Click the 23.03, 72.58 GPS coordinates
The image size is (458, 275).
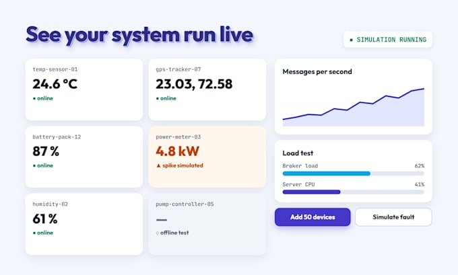[x=194, y=84]
